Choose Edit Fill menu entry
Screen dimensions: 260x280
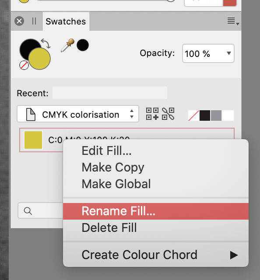[156, 150]
